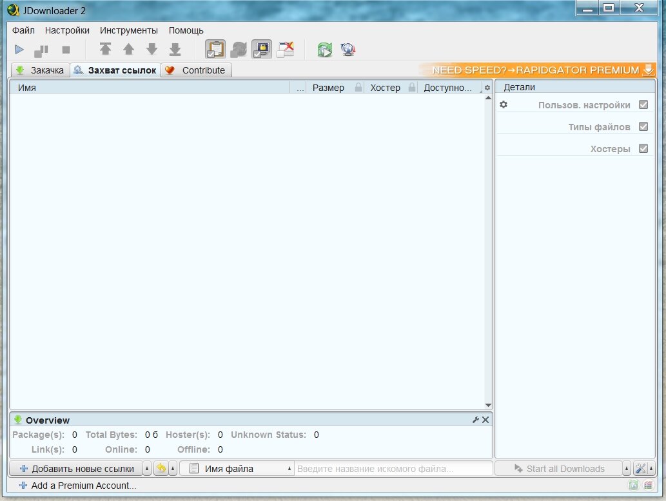This screenshot has height=501, width=666.
Task: Click the scrollbar down arrow in the link list
Action: pos(488,406)
